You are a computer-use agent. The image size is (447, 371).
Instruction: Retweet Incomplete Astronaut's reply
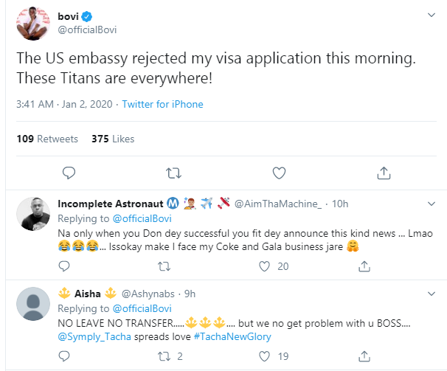coord(164,266)
